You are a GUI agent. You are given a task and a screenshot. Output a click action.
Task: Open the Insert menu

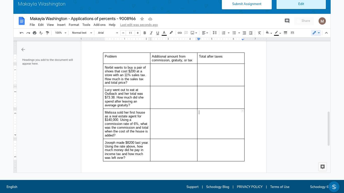61,25
